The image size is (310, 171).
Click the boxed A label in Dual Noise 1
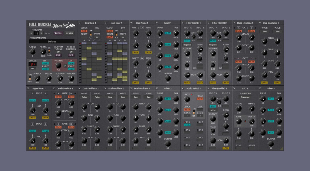tap(142, 28)
